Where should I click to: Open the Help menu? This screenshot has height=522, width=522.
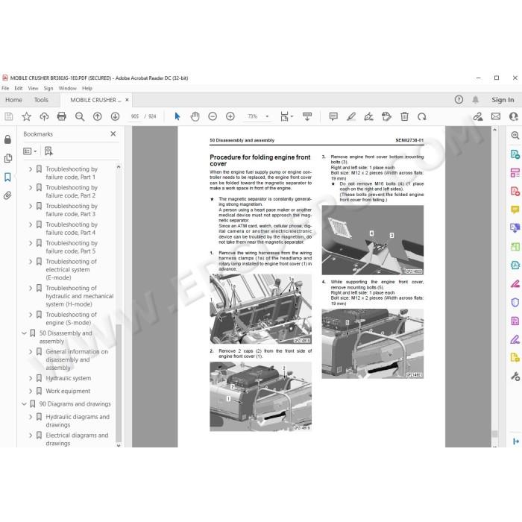coord(87,88)
